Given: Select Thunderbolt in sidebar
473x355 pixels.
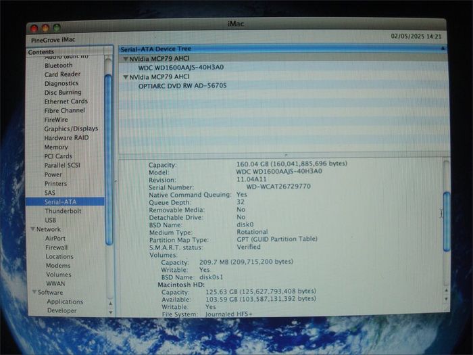Looking at the screenshot, I should [x=63, y=211].
